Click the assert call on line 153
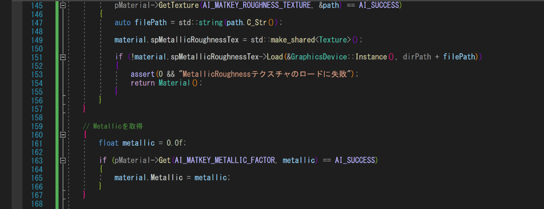 [x=142, y=74]
